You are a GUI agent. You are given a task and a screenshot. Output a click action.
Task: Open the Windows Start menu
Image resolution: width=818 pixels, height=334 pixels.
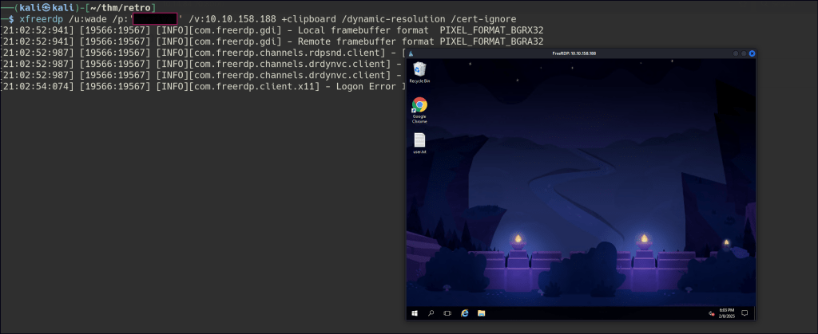[x=414, y=313]
